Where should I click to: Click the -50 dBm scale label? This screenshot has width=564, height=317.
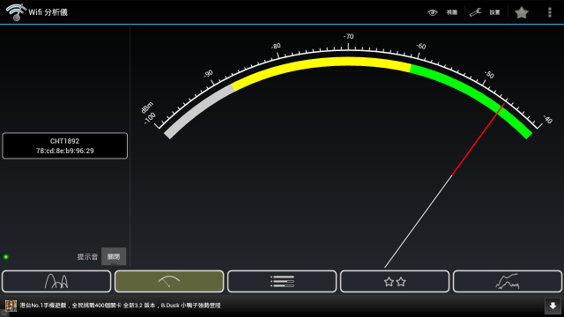point(489,74)
